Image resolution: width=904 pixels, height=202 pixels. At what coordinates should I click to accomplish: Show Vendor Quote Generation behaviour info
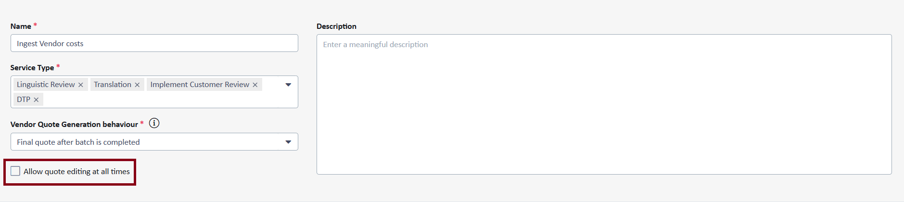[154, 124]
